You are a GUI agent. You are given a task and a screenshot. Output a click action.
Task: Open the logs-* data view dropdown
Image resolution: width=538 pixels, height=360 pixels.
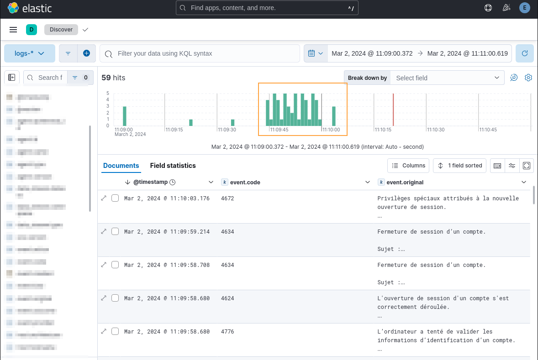[x=30, y=53]
